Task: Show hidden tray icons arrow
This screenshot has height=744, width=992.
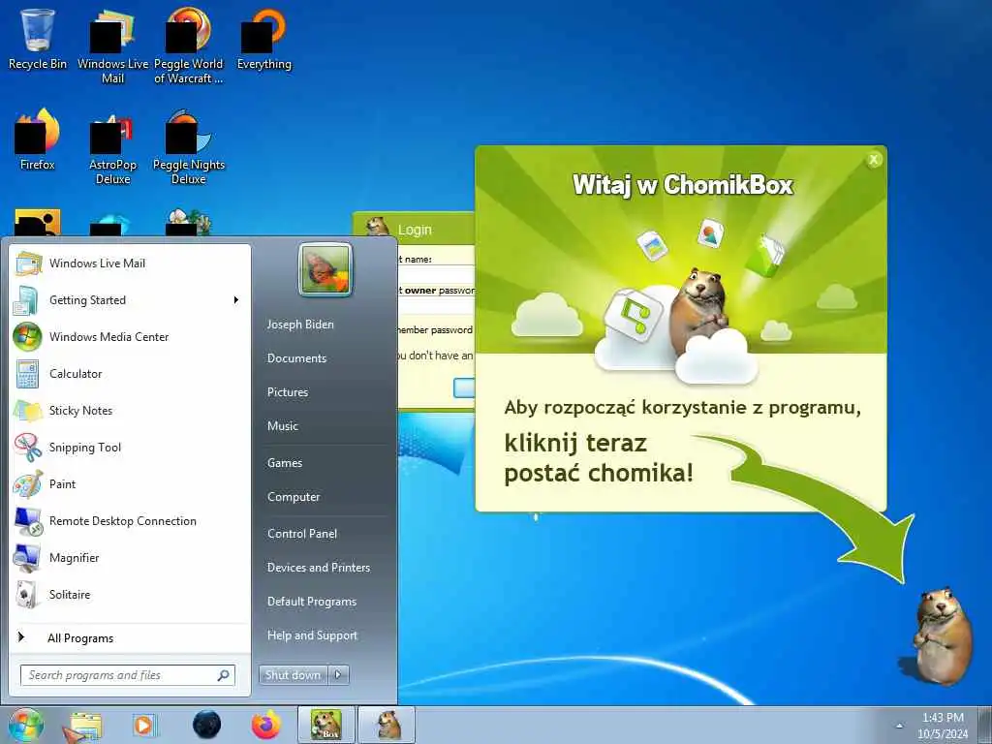Action: [x=899, y=725]
